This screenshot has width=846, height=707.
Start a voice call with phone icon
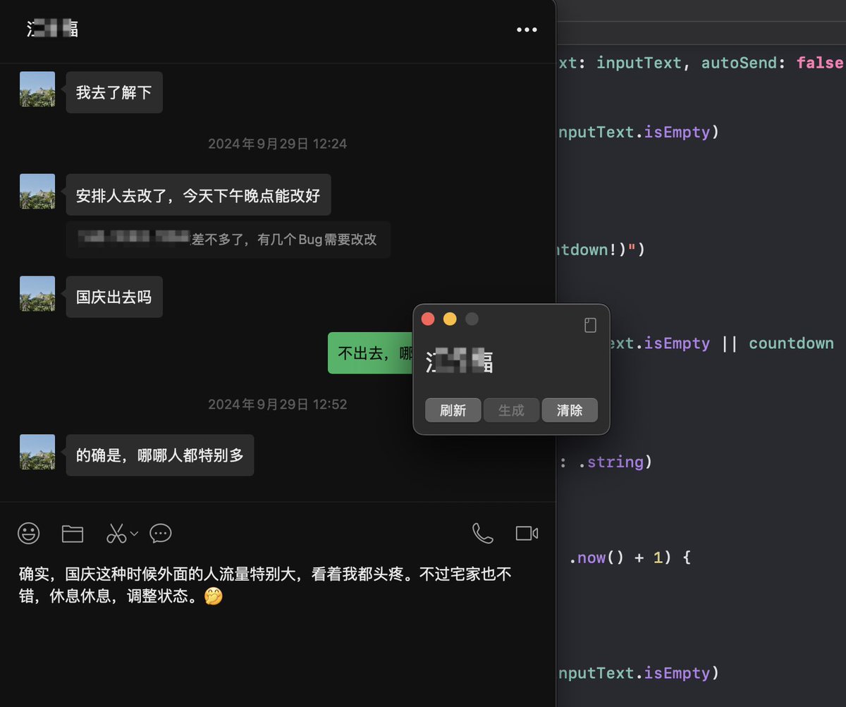483,534
